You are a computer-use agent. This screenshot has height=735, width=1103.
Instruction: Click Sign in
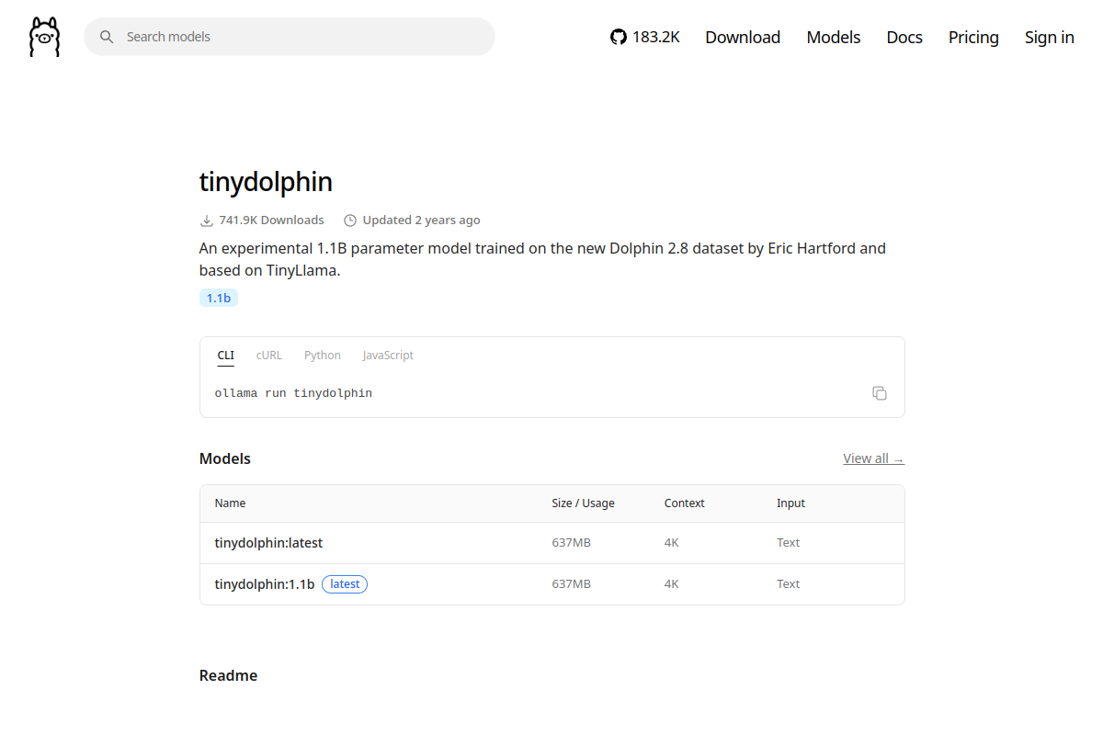(x=1050, y=37)
